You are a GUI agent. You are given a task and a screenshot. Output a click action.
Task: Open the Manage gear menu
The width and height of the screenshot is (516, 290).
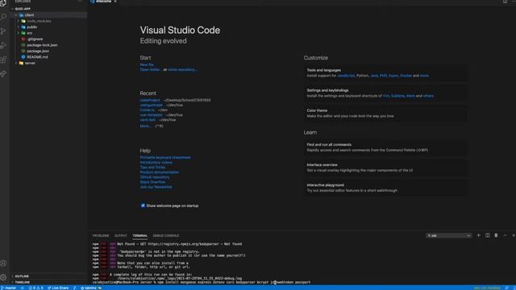click(3, 277)
